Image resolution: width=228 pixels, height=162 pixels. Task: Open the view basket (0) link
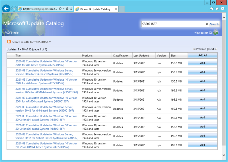pyautogui.click(x=203, y=33)
